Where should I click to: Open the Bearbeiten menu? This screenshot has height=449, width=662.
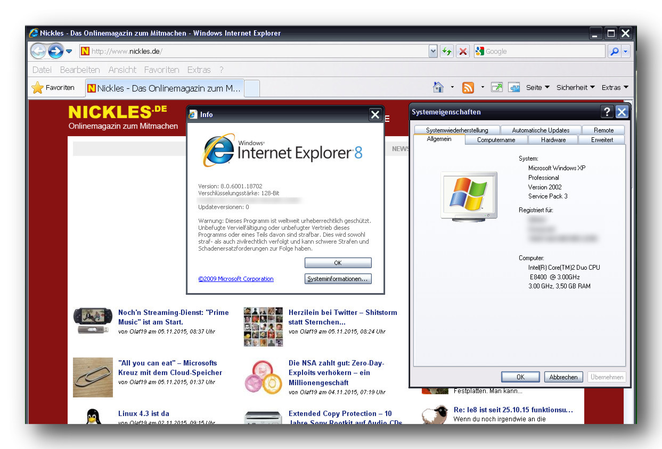click(x=80, y=70)
